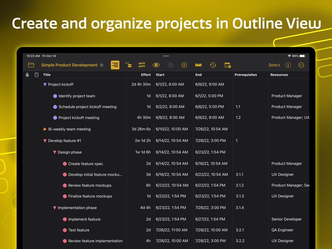Select the Identify project team task title
Screen dimensions: 332x249
click(77, 96)
